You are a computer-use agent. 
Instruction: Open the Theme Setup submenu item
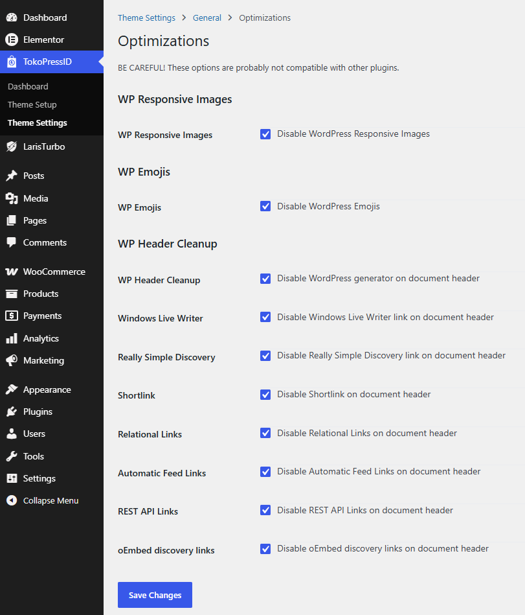point(32,105)
